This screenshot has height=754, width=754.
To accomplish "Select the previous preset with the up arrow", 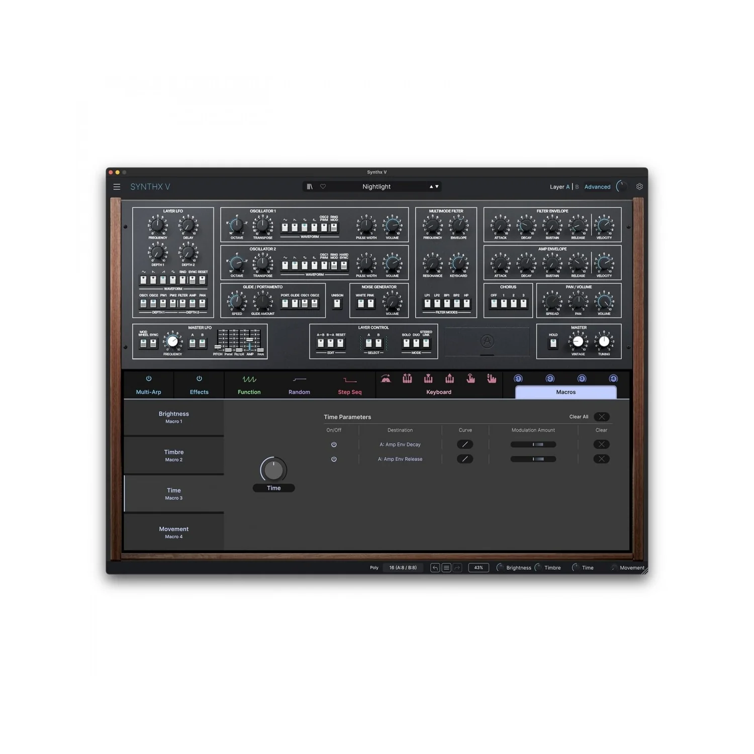I will [x=431, y=186].
